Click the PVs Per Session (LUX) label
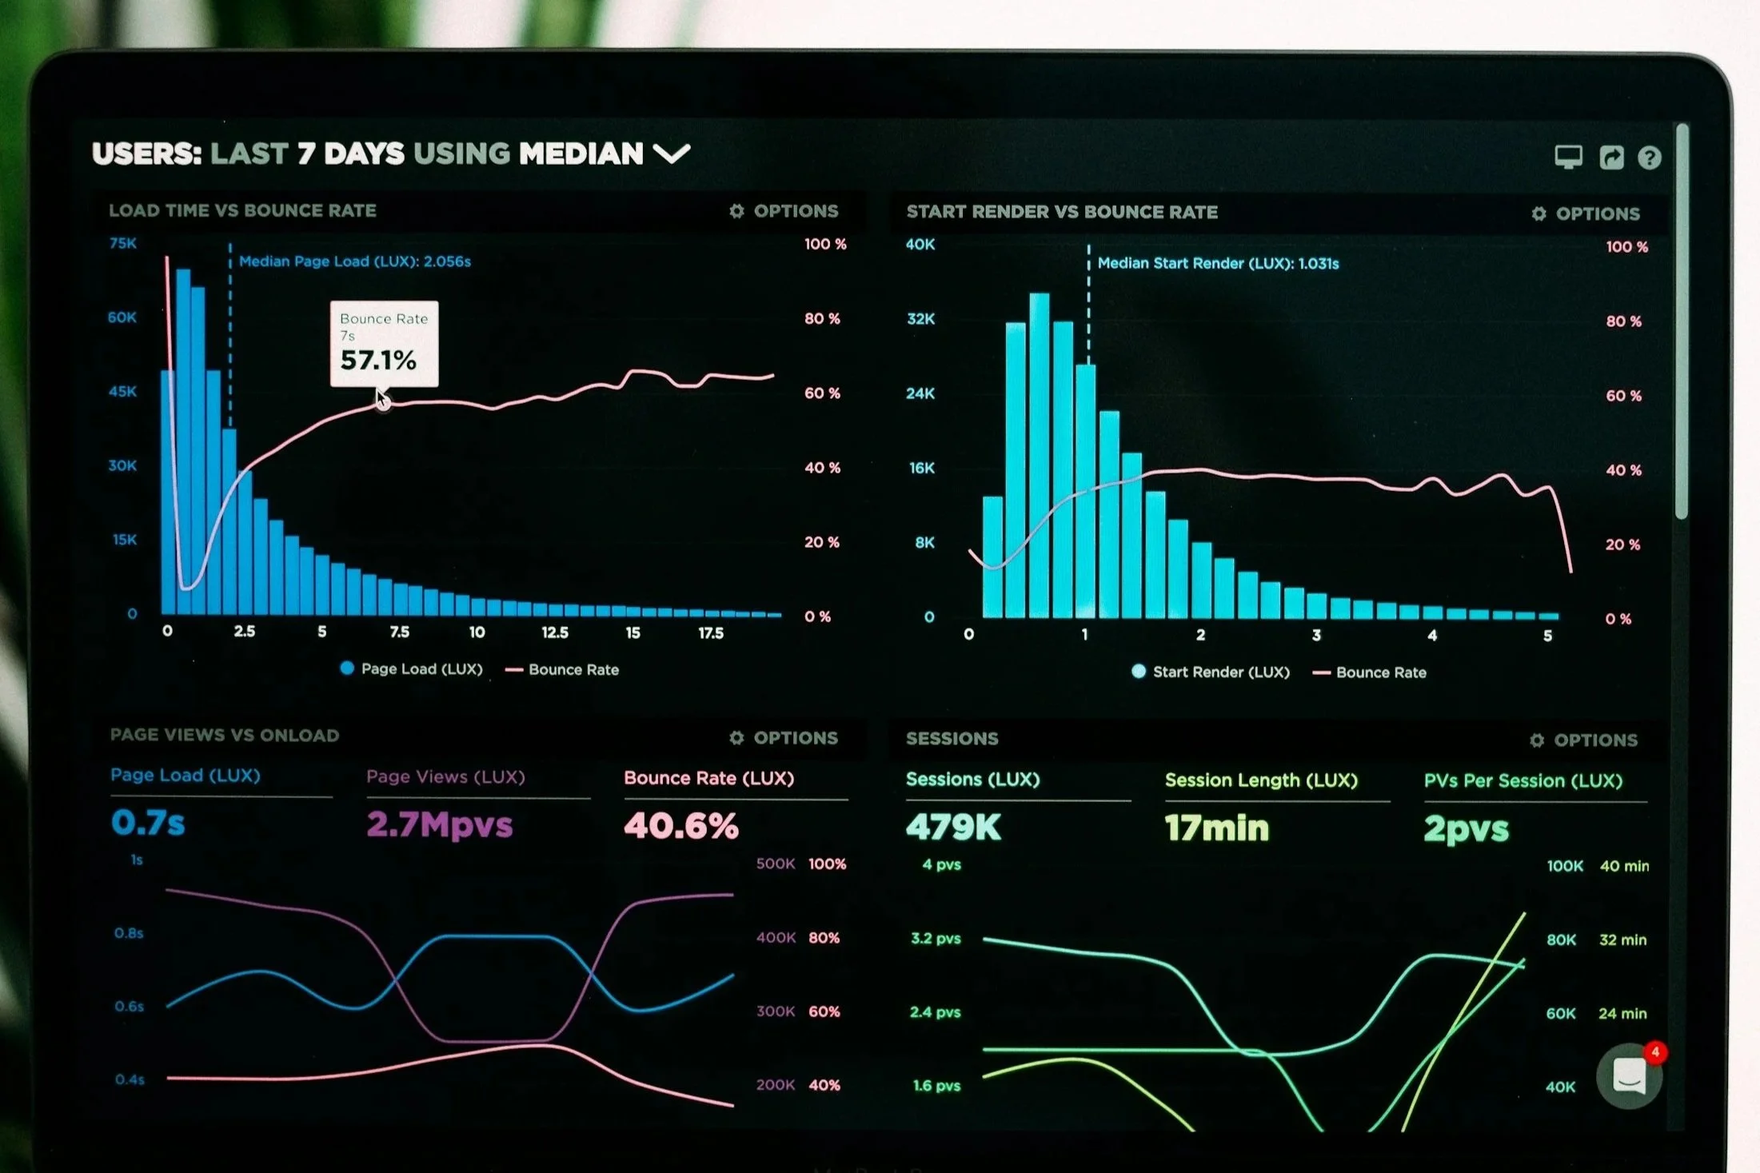The width and height of the screenshot is (1760, 1173). 1523,780
